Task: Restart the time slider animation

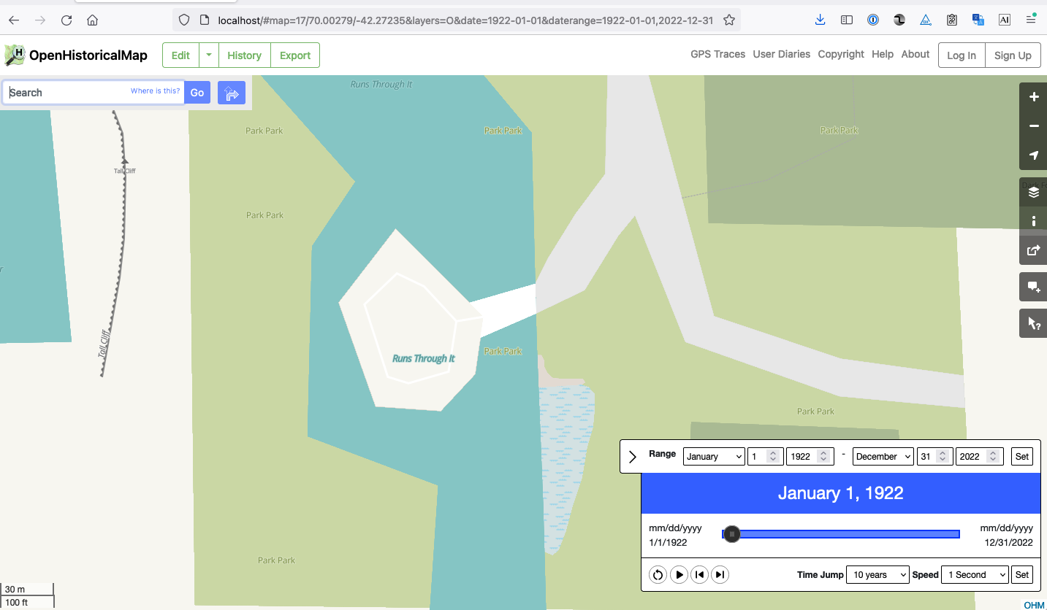Action: pos(658,574)
